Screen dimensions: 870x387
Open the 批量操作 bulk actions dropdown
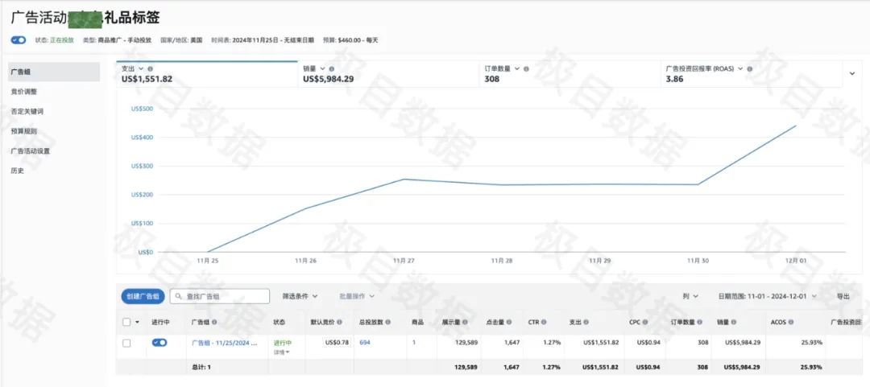coord(357,296)
